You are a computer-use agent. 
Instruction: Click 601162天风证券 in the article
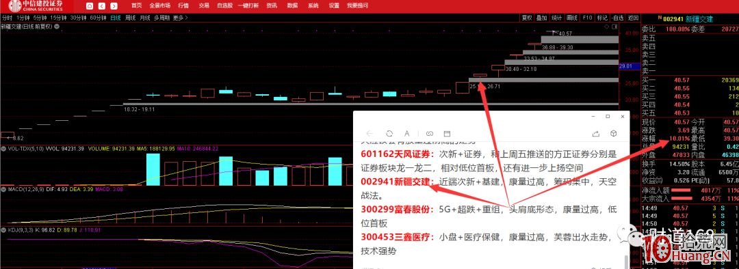click(397, 154)
